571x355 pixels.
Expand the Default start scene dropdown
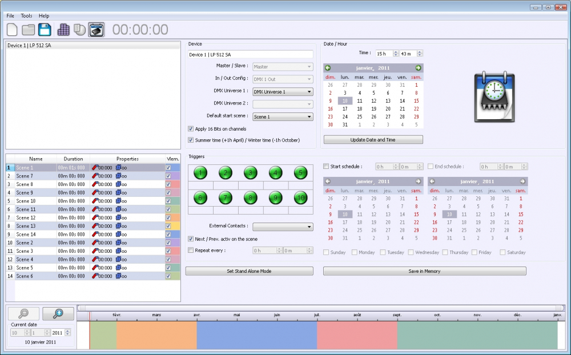pyautogui.click(x=283, y=117)
